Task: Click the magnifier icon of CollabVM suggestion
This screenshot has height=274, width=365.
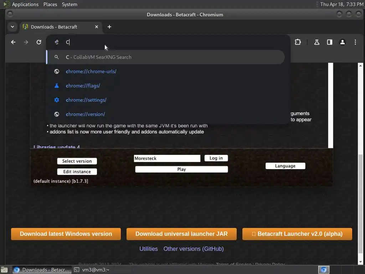Action: (x=57, y=57)
